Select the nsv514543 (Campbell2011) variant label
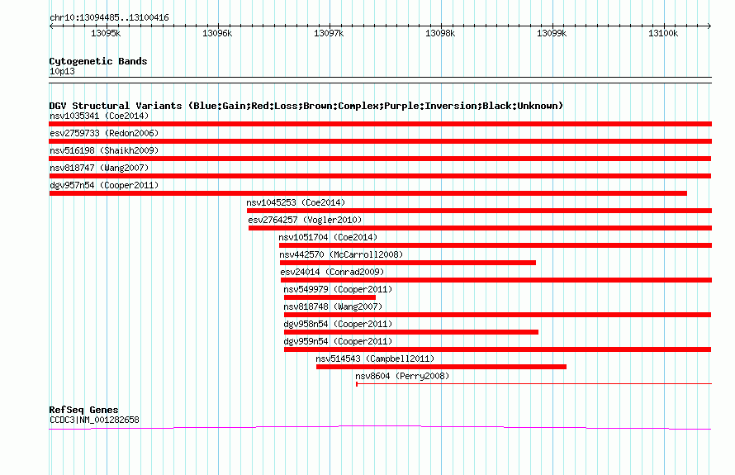The width and height of the screenshot is (735, 475). click(x=375, y=359)
